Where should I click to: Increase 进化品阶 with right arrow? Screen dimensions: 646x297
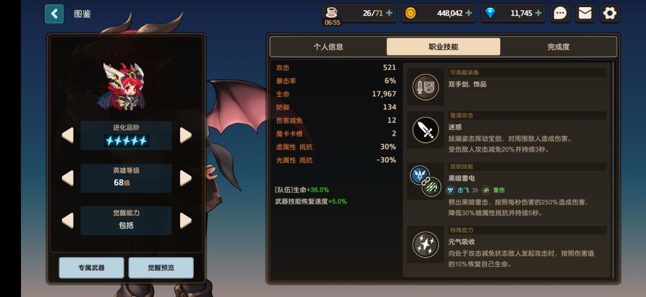185,135
